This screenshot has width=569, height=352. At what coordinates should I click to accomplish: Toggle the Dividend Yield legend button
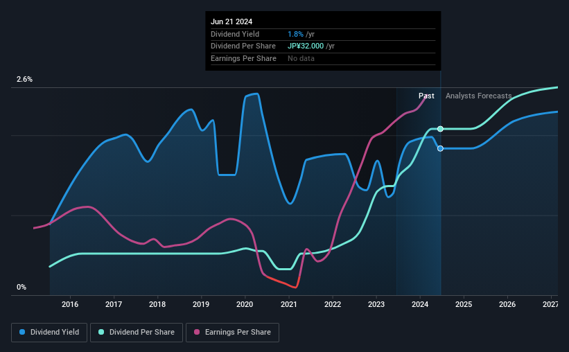pyautogui.click(x=49, y=333)
